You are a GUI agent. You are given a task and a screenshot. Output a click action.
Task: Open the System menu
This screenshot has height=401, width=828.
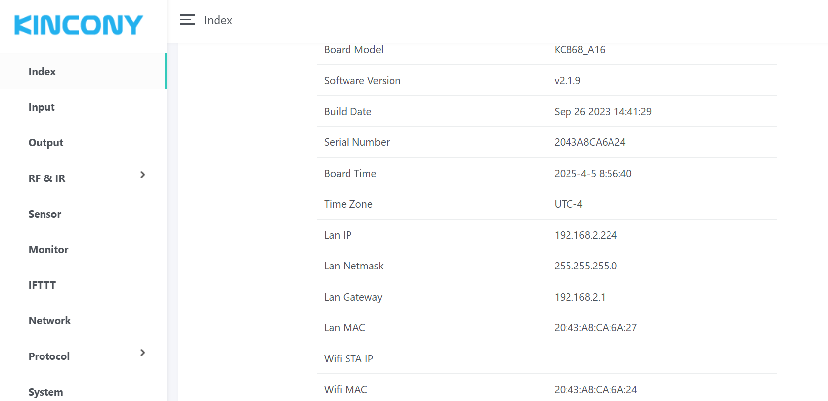point(45,392)
